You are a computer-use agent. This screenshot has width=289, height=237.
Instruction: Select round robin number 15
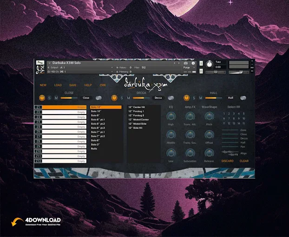click(243, 123)
